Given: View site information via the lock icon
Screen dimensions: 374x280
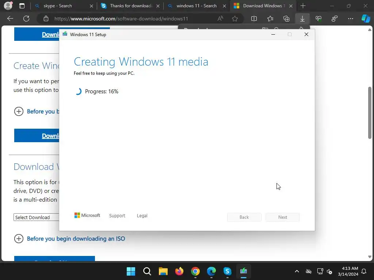Looking at the screenshot, I should pos(46,19).
